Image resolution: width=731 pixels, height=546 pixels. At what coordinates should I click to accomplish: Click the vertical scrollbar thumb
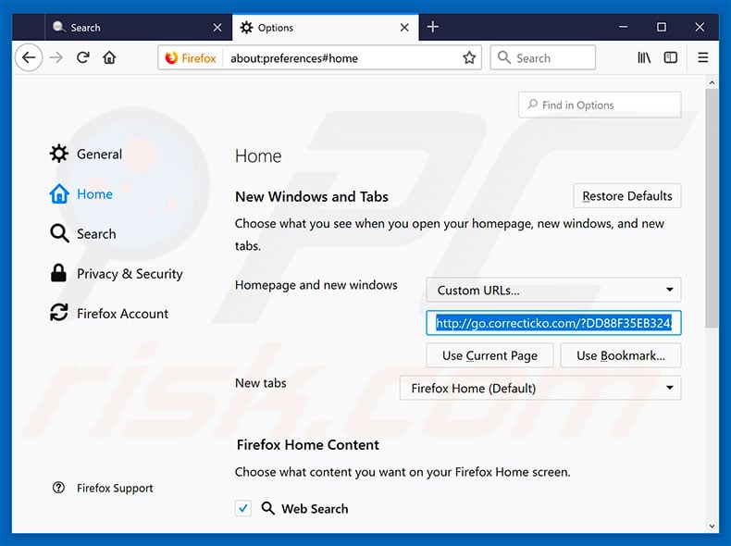(712, 208)
